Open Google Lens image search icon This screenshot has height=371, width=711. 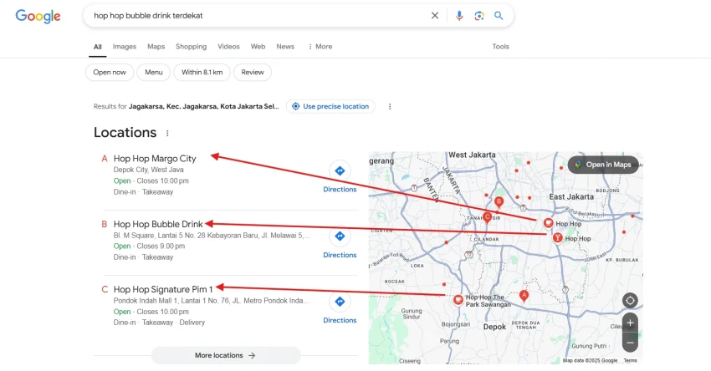[478, 15]
